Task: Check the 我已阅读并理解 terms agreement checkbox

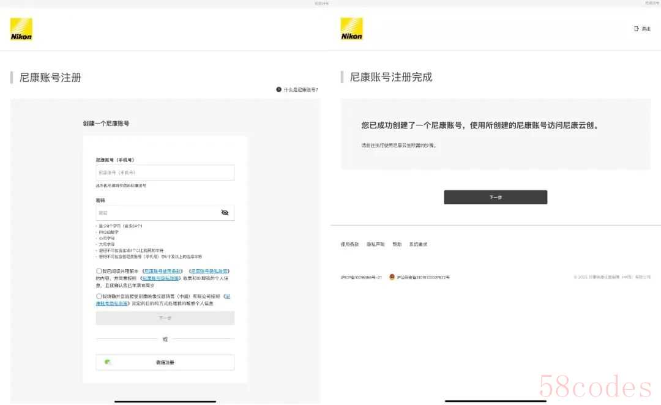Action: tap(99, 271)
